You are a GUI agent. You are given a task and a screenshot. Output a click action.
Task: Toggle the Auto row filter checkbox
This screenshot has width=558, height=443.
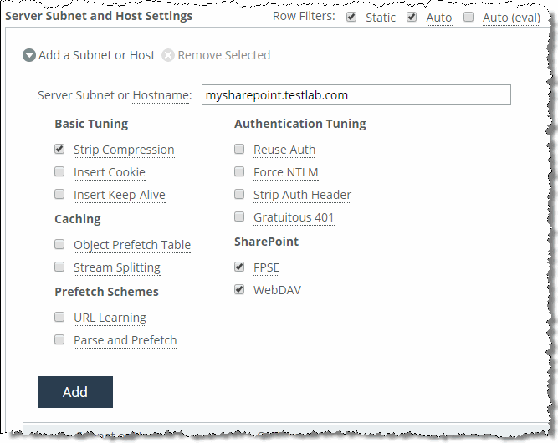point(412,17)
